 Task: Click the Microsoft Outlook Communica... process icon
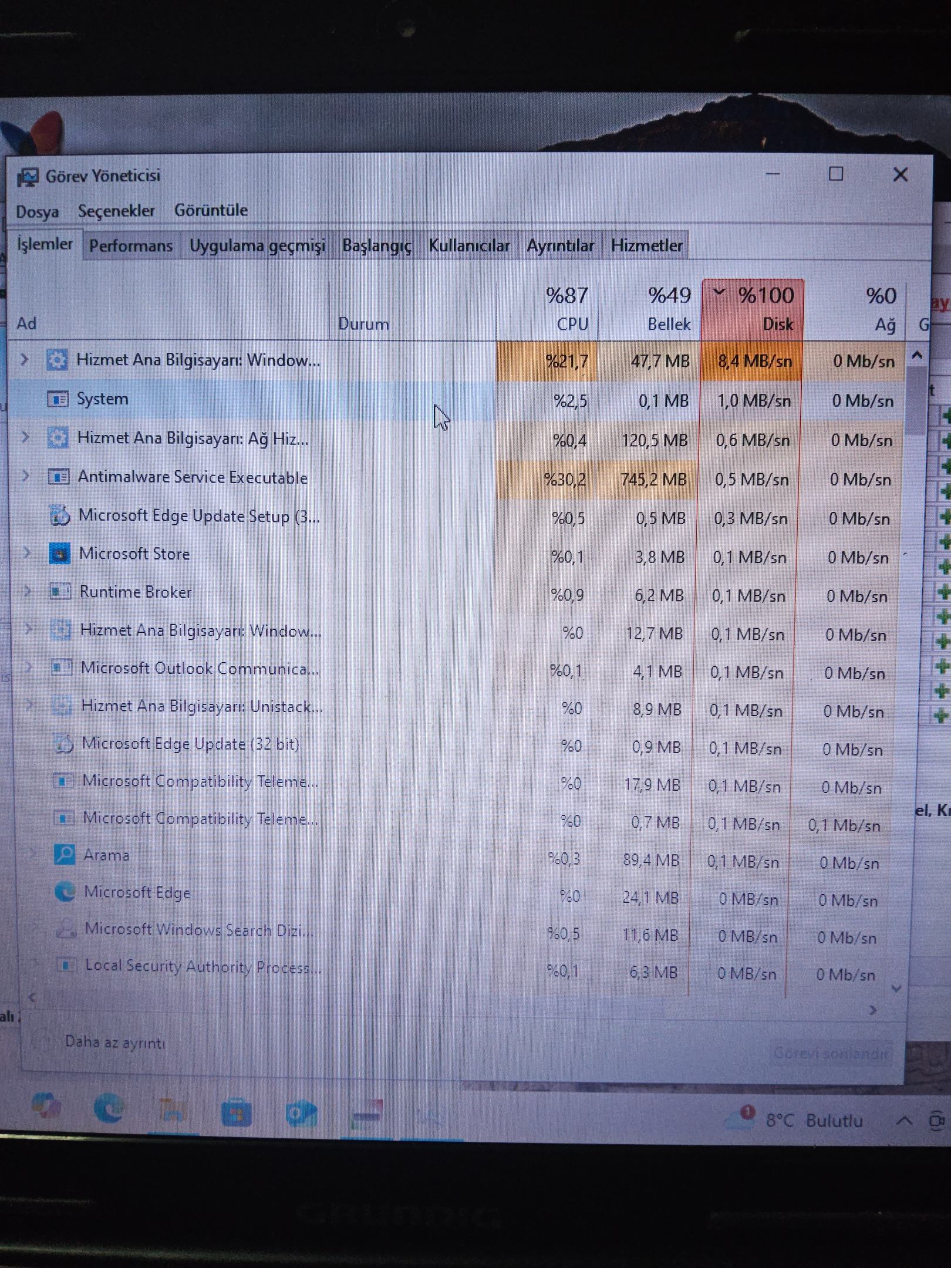pyautogui.click(x=62, y=667)
